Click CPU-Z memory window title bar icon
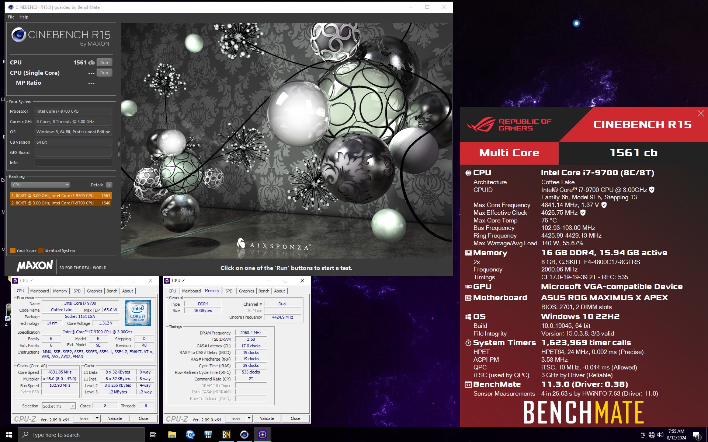This screenshot has height=442, width=708. point(167,281)
